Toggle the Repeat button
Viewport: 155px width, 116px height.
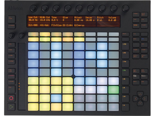click(136, 51)
